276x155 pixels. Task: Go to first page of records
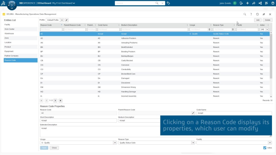41,100
